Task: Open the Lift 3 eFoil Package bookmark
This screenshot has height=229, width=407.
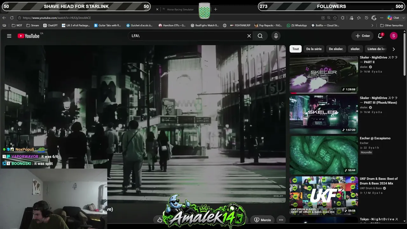Action: (76, 25)
